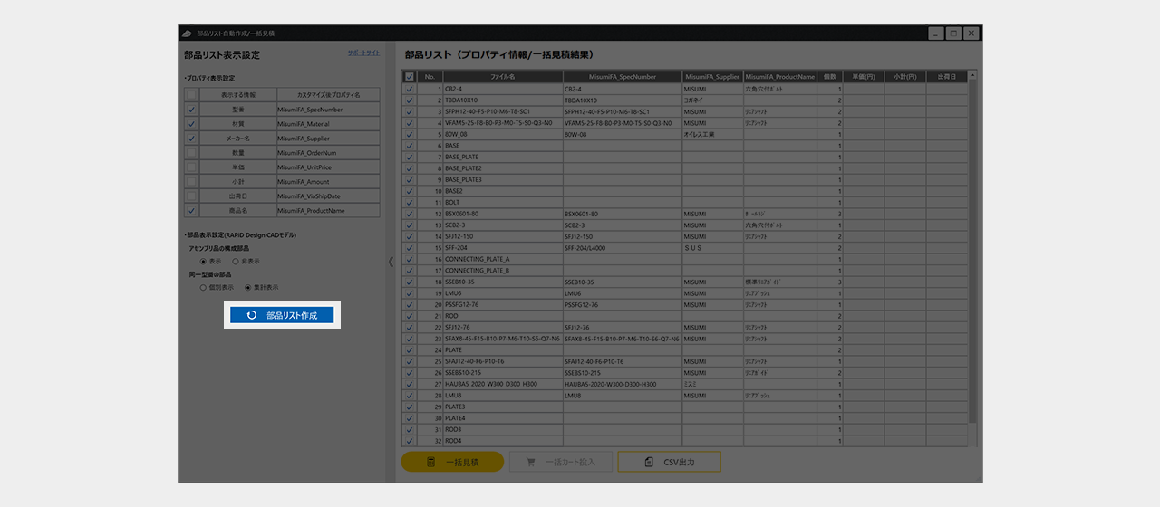Click the CSV file icon on CSV出力
The image size is (1160, 507).
click(649, 462)
